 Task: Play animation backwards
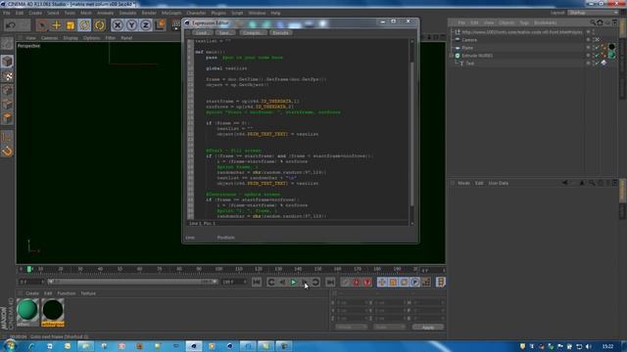[x=282, y=283]
